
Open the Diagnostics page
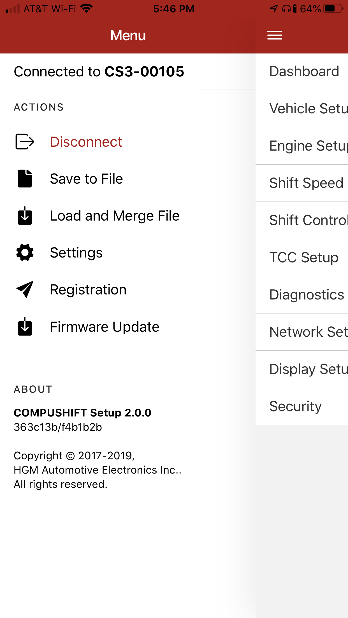[306, 294]
